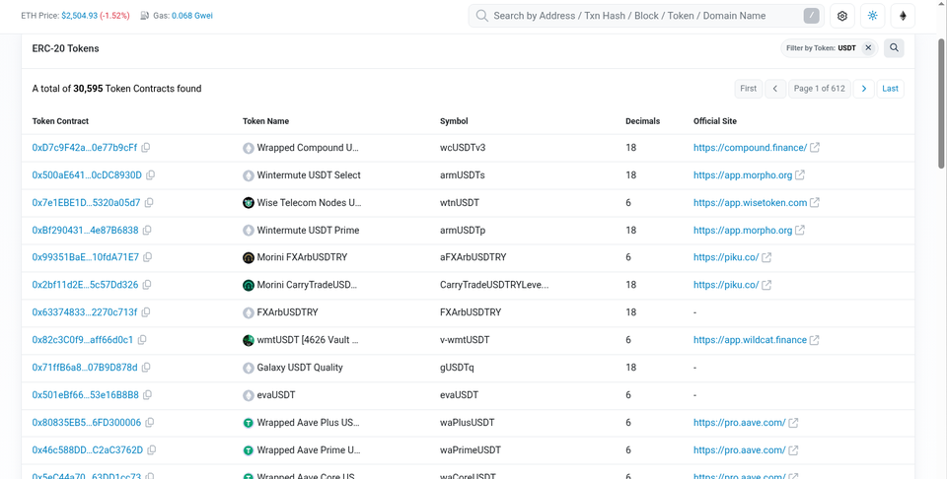Screen dimensions: 947x479
Task: Click the vertical page scrollbar
Action: (x=941, y=103)
